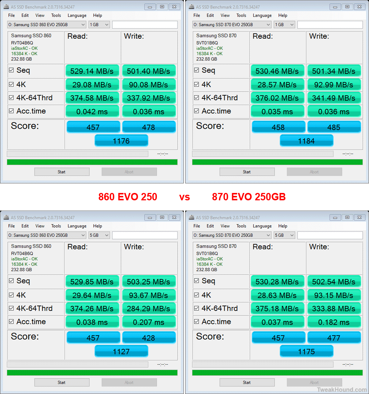Open the 1 GB size dropdown beside 860 EVO drive
This screenshot has width=369, height=394.
99,25
